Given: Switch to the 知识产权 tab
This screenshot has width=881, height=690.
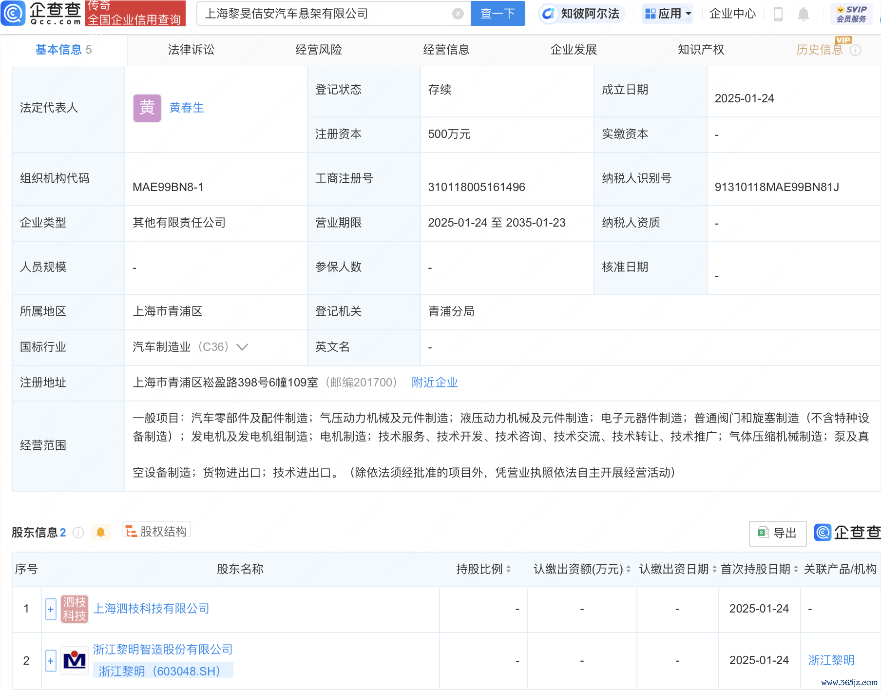Looking at the screenshot, I should click(x=701, y=50).
